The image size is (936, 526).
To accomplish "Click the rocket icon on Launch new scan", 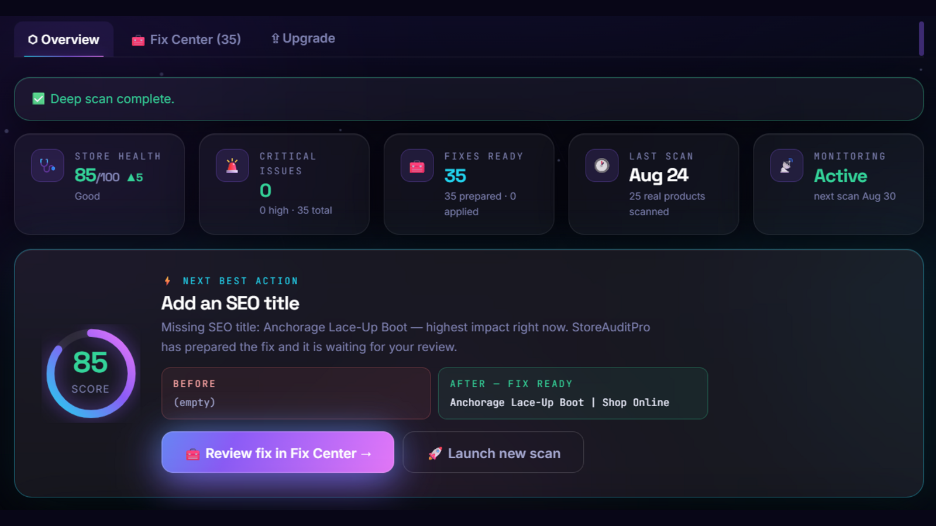I will point(435,454).
